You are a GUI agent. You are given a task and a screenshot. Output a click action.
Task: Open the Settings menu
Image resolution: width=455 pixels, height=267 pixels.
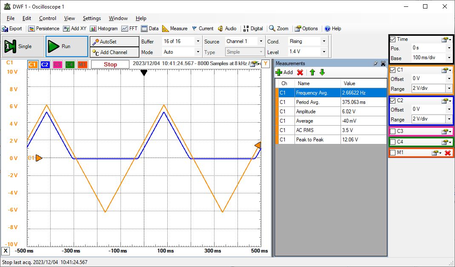coord(92,18)
